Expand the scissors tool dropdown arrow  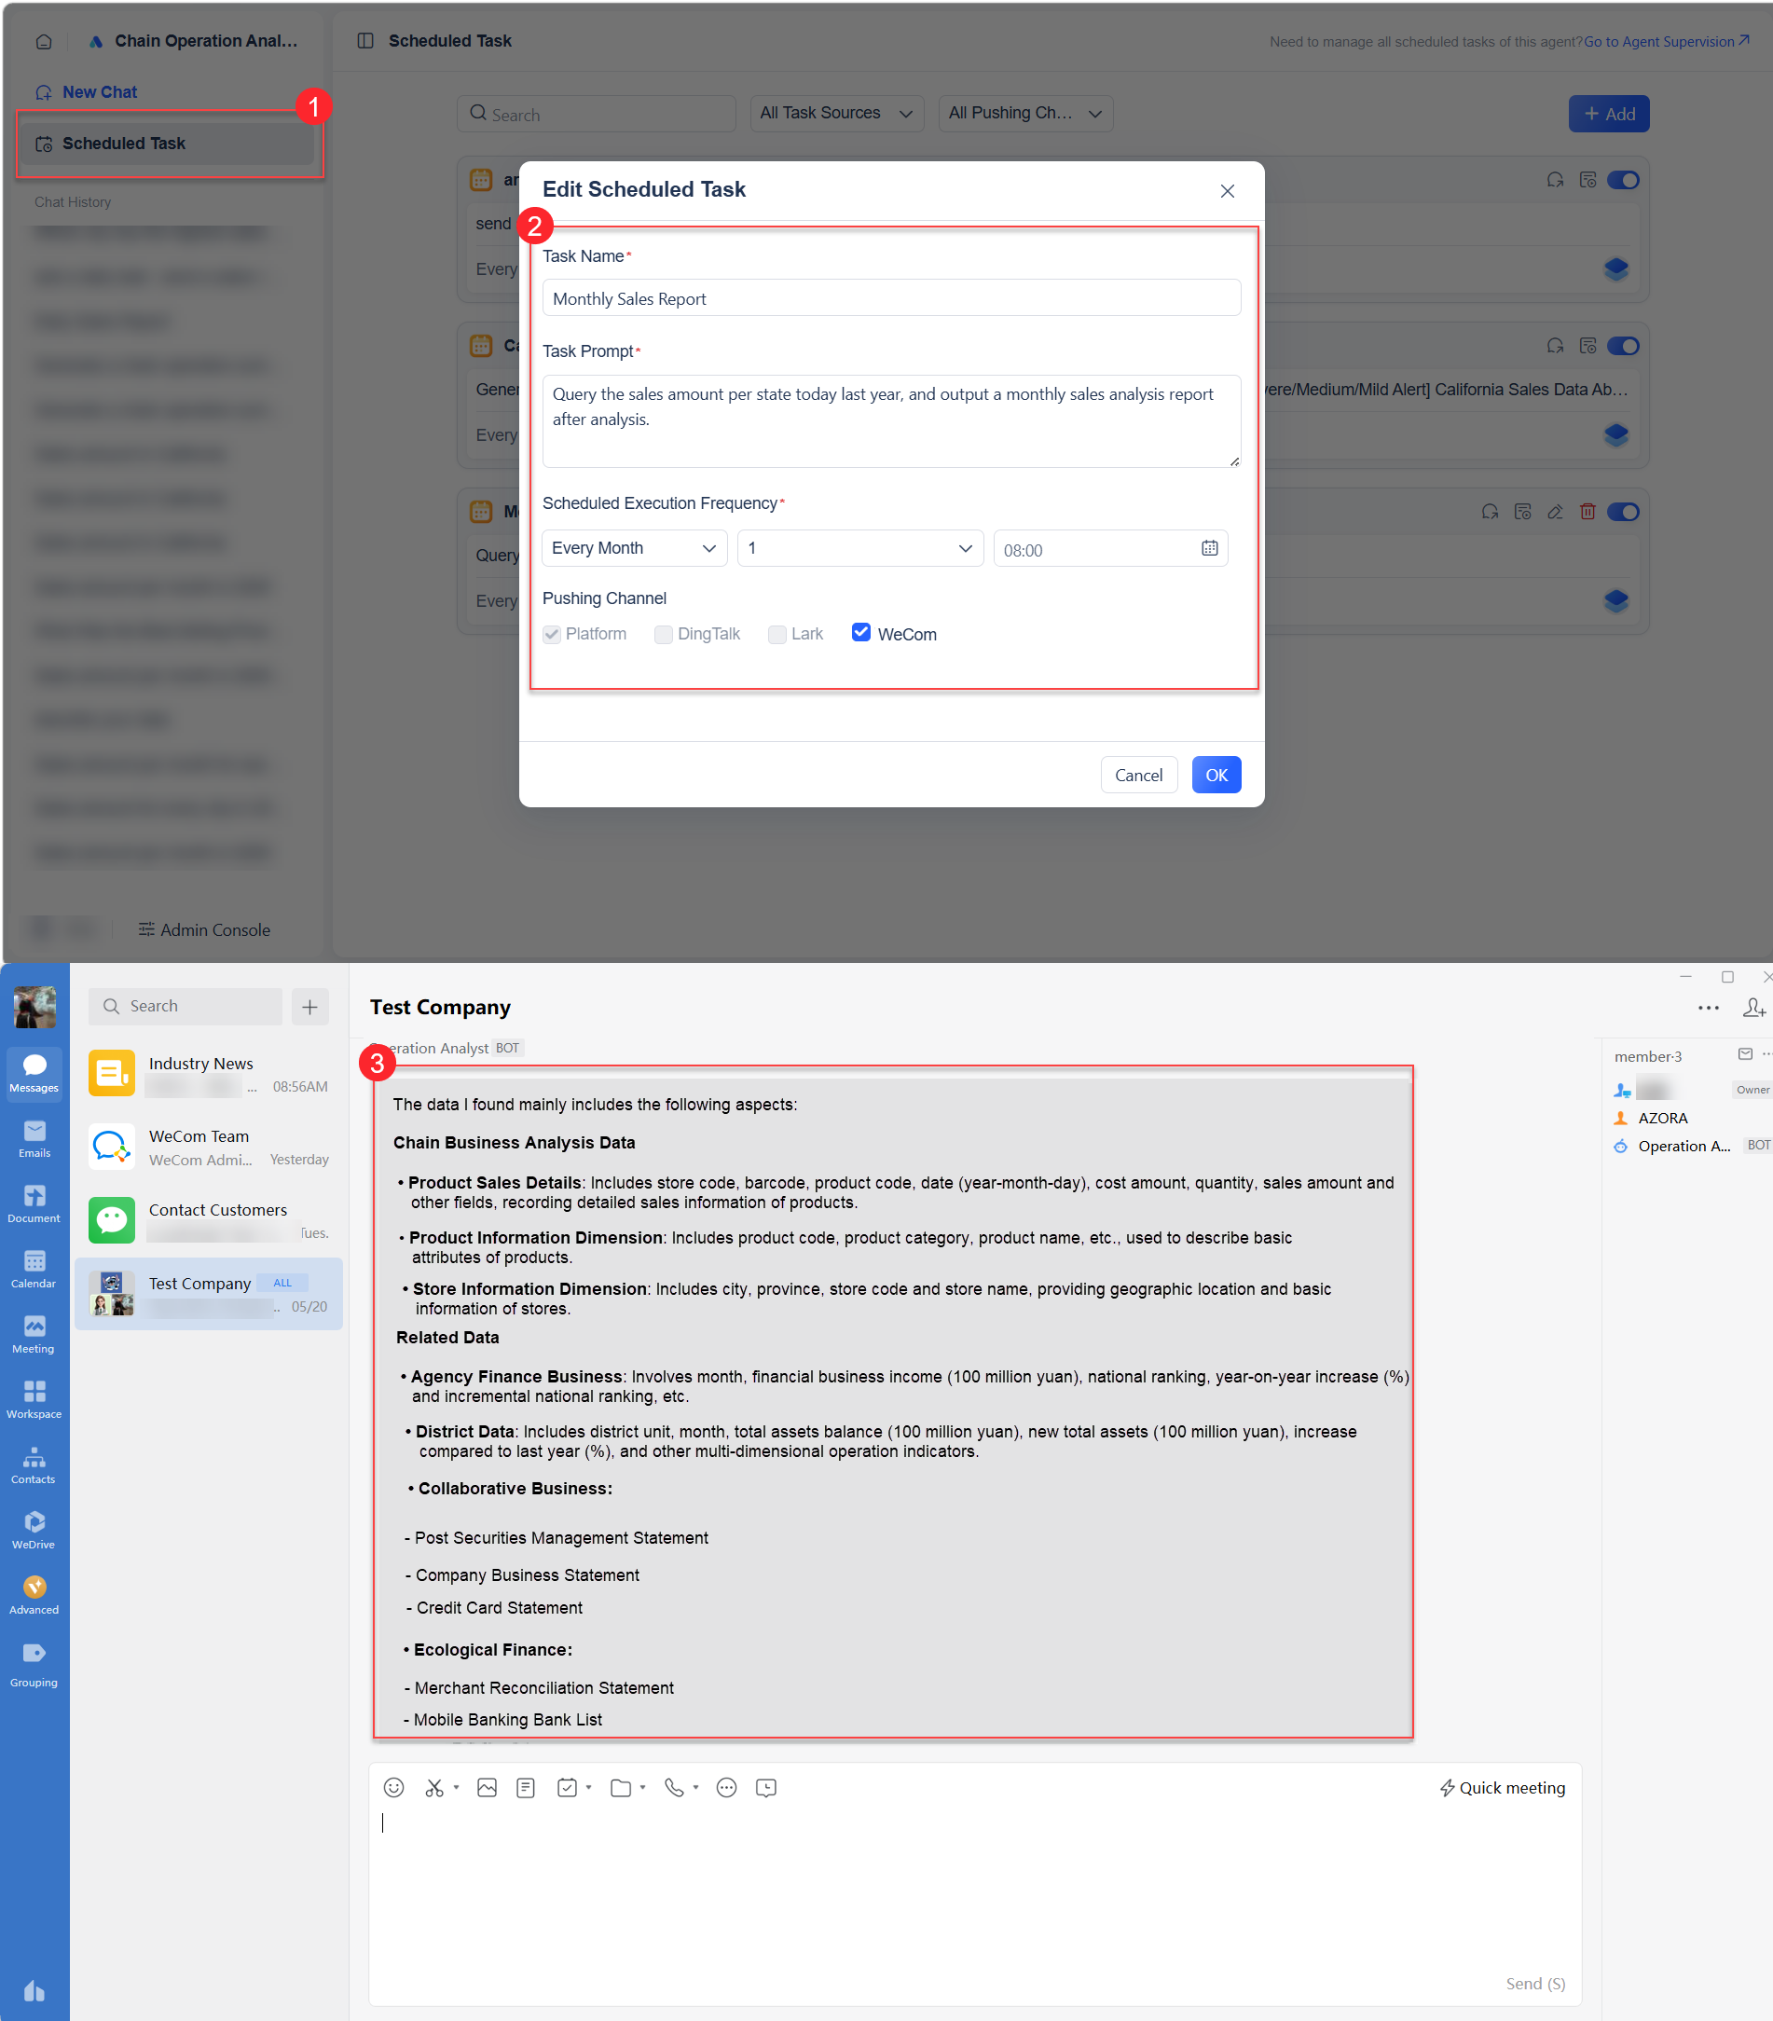(x=456, y=1788)
